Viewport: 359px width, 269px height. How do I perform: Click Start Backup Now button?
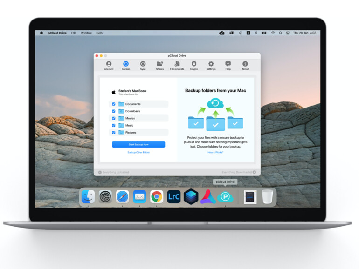tap(138, 144)
